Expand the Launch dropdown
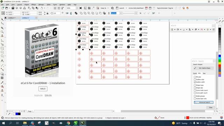The height and width of the screenshot is (126, 224). [x=126, y=8]
